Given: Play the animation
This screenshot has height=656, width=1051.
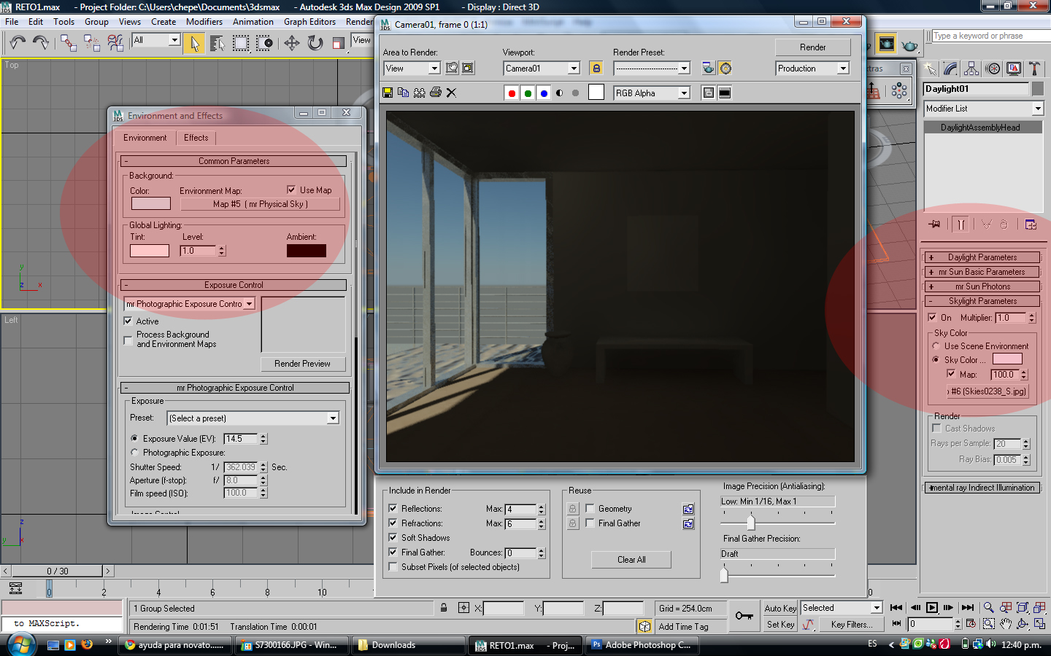Looking at the screenshot, I should [x=932, y=607].
